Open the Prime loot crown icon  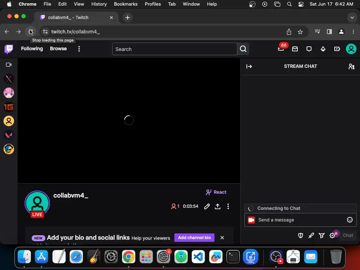[x=295, y=49]
